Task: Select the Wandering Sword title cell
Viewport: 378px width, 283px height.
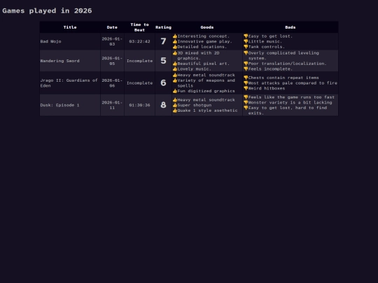Action: click(x=70, y=61)
